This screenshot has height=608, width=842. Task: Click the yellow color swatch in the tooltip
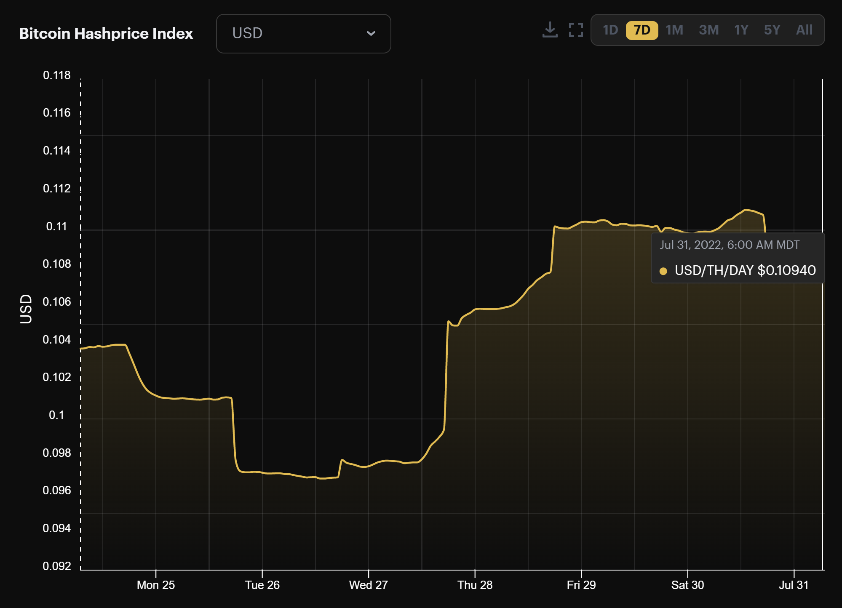pyautogui.click(x=664, y=270)
